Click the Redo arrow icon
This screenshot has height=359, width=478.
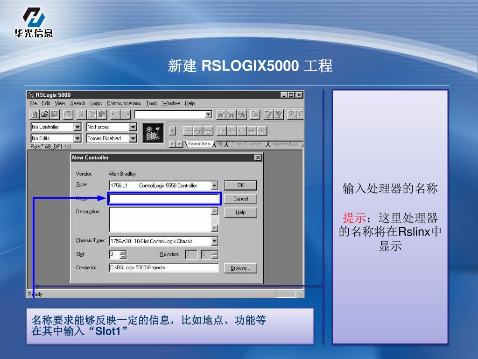point(126,115)
